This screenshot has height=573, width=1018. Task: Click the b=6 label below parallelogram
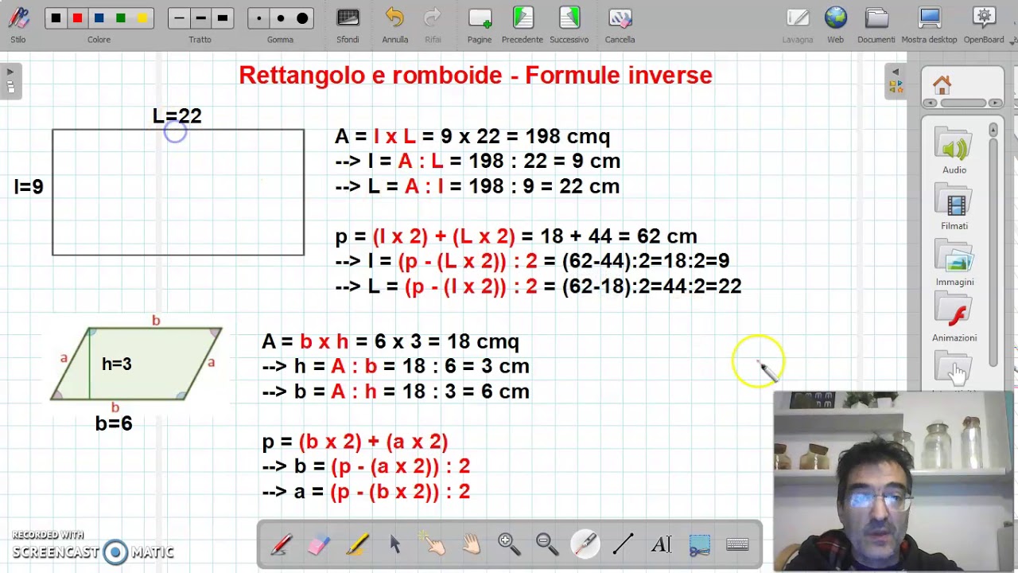[x=114, y=423]
